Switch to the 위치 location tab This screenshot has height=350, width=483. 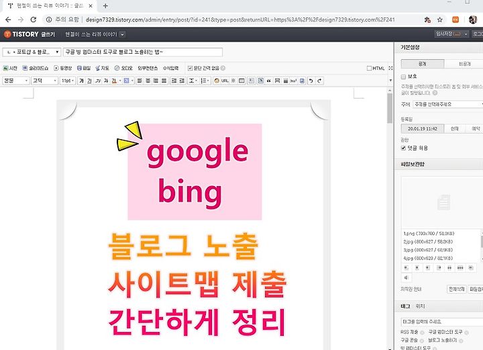420,306
